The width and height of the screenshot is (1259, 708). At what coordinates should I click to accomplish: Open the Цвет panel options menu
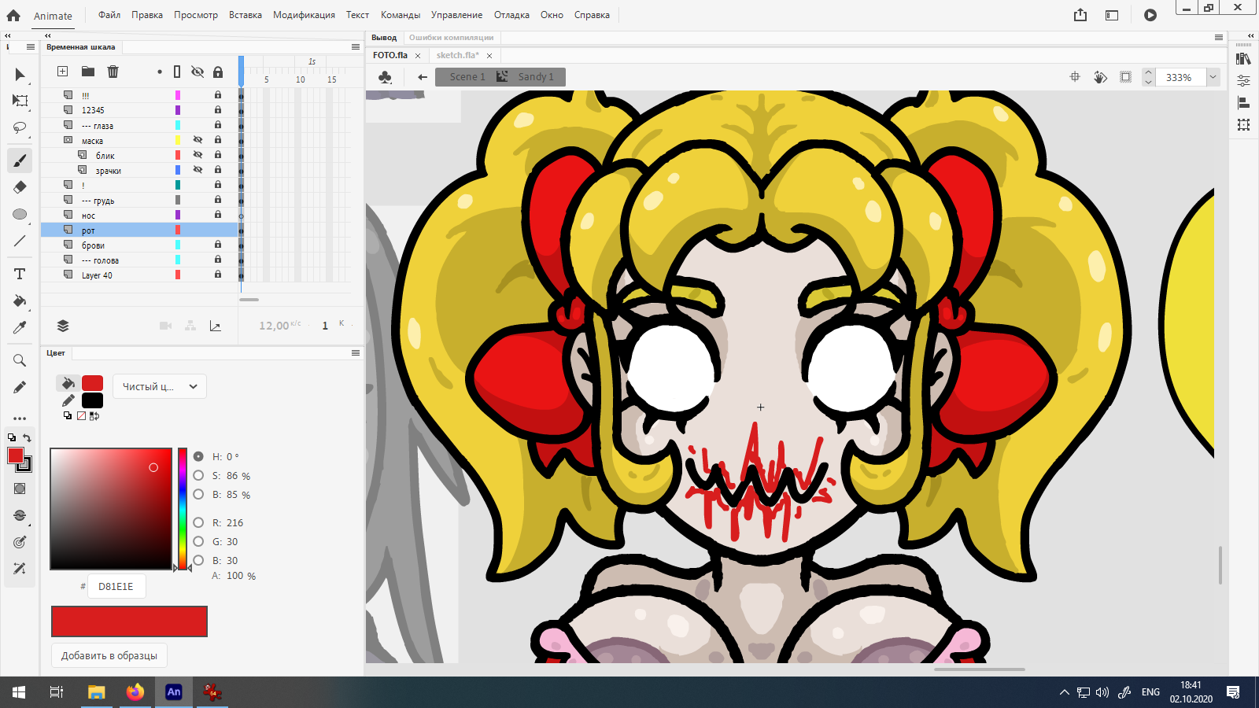(x=356, y=353)
